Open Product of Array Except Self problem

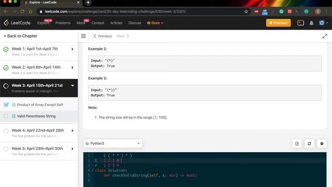tap(40, 105)
